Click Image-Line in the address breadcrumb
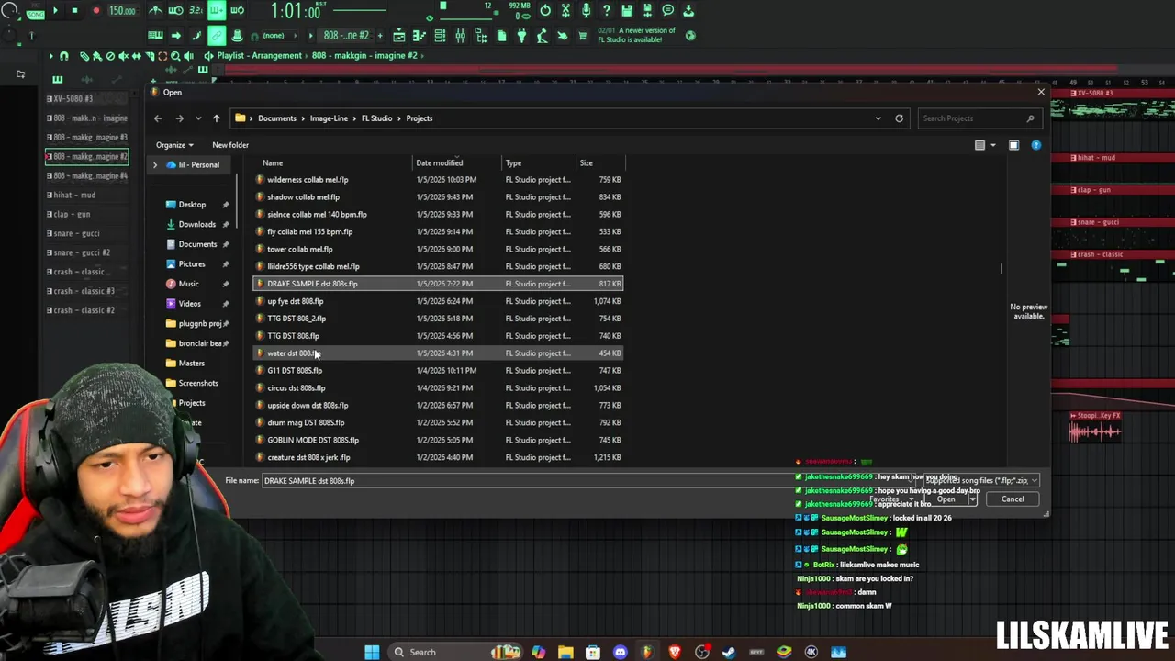This screenshot has height=661, width=1175. coord(329,118)
